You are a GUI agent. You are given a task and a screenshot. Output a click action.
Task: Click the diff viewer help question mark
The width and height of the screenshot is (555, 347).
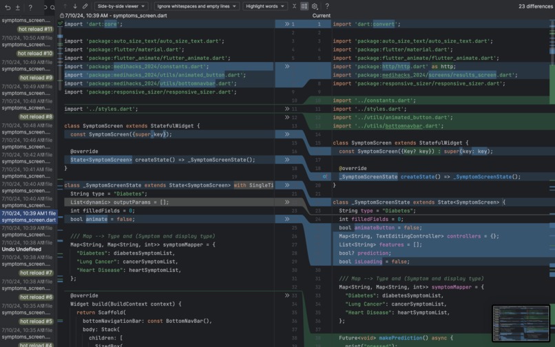point(327,6)
